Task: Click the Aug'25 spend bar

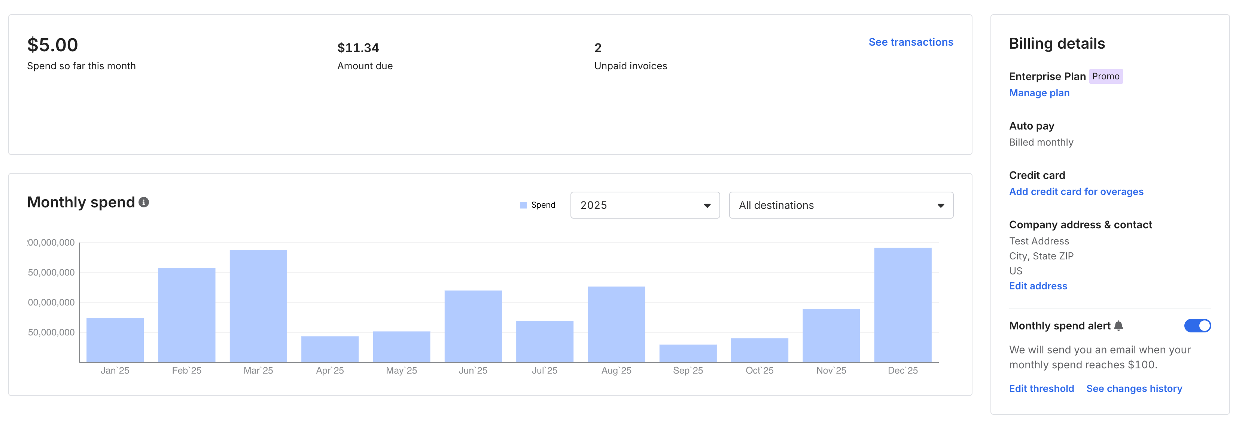Action: pos(616,324)
